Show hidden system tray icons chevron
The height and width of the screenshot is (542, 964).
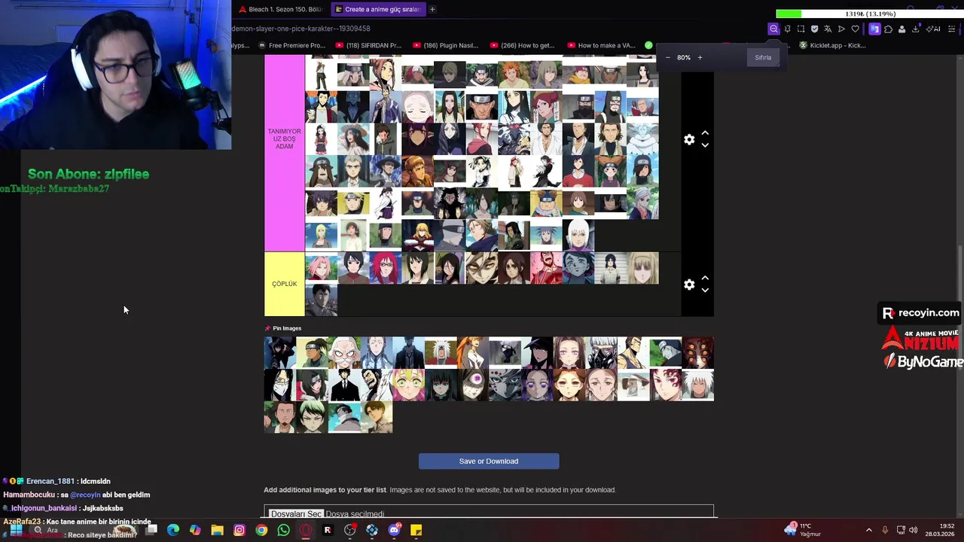click(x=868, y=530)
